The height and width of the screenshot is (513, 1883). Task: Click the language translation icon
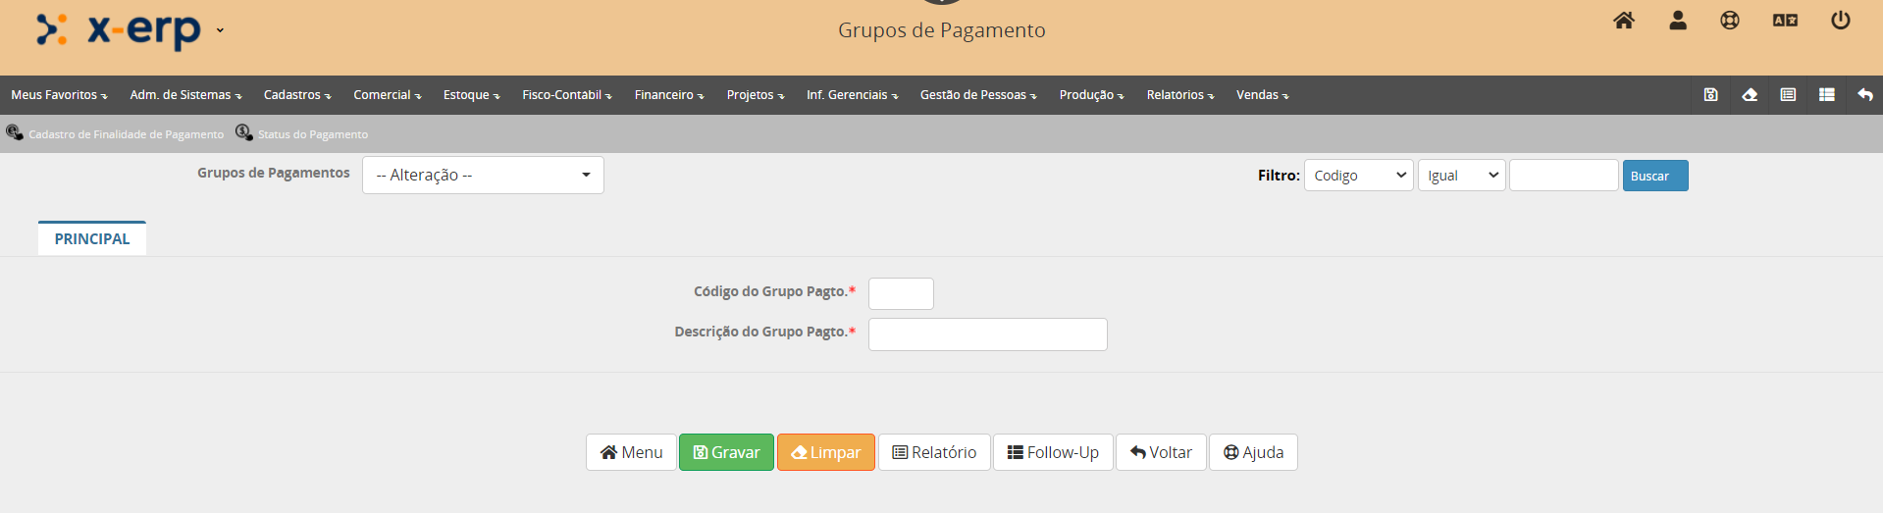1785,21
